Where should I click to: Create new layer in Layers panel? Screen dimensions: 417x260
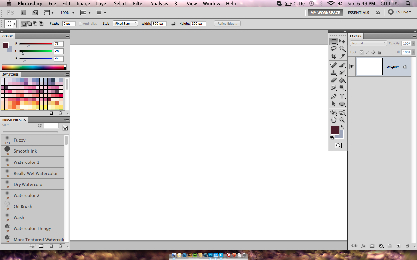[x=398, y=246]
